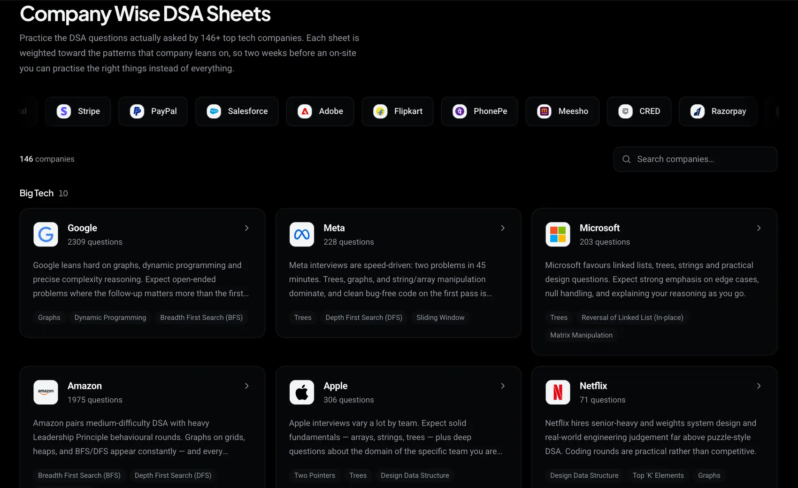Open Meta card via its chevron arrow
The image size is (798, 488).
[503, 228]
